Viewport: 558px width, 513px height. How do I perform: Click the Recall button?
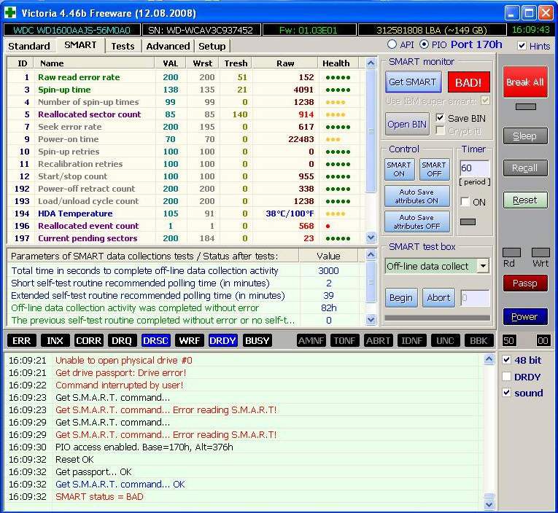point(525,168)
